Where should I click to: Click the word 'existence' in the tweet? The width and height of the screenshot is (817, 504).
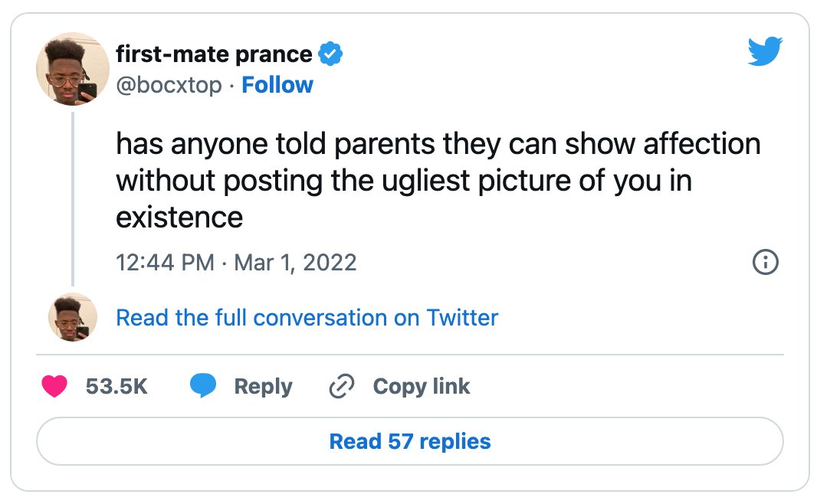[x=179, y=217]
